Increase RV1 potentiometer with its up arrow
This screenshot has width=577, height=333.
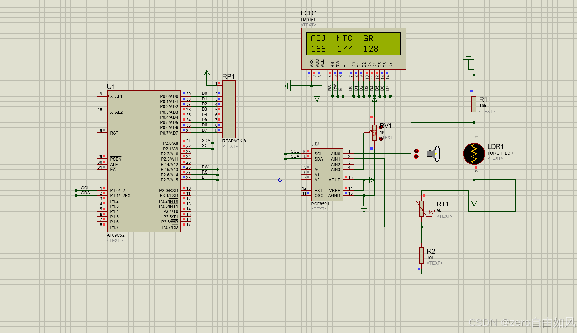[x=381, y=127]
